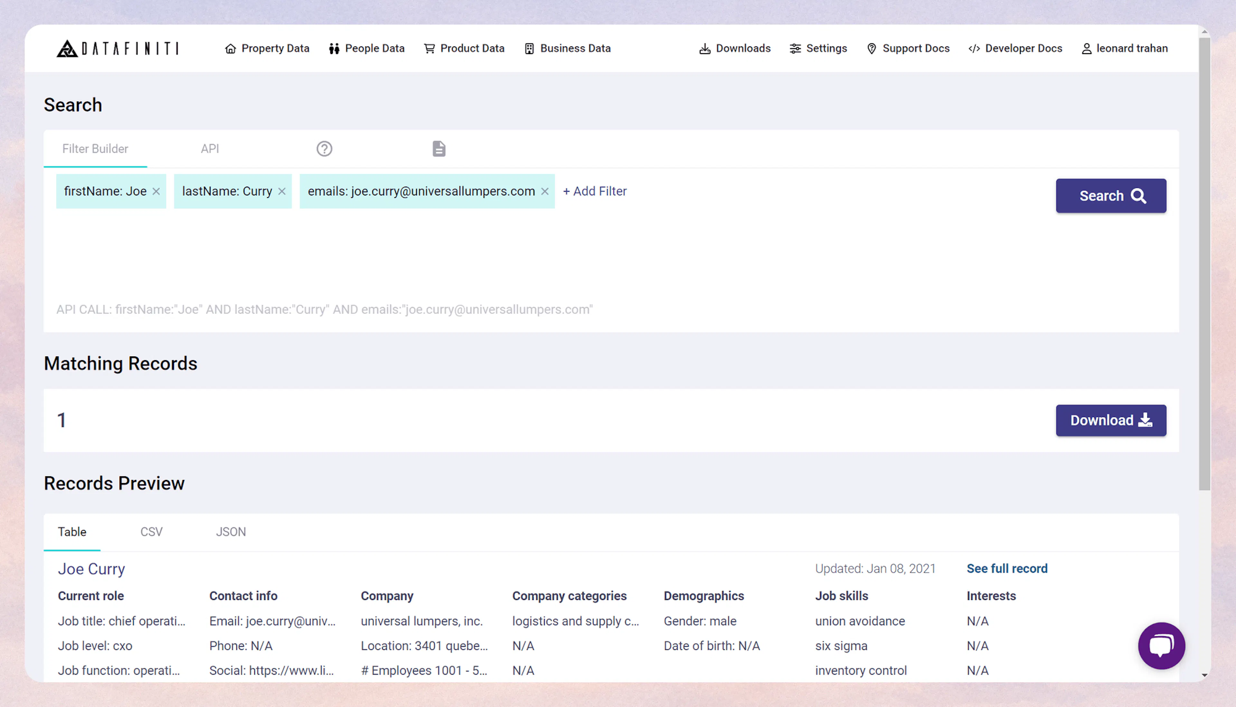See full record for Joe Curry
The image size is (1236, 707).
(1006, 568)
